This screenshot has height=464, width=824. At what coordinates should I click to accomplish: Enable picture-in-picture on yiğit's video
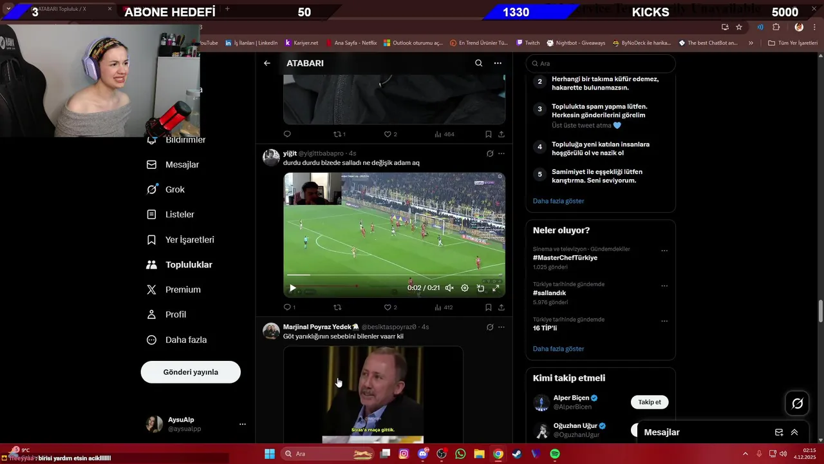(x=480, y=288)
